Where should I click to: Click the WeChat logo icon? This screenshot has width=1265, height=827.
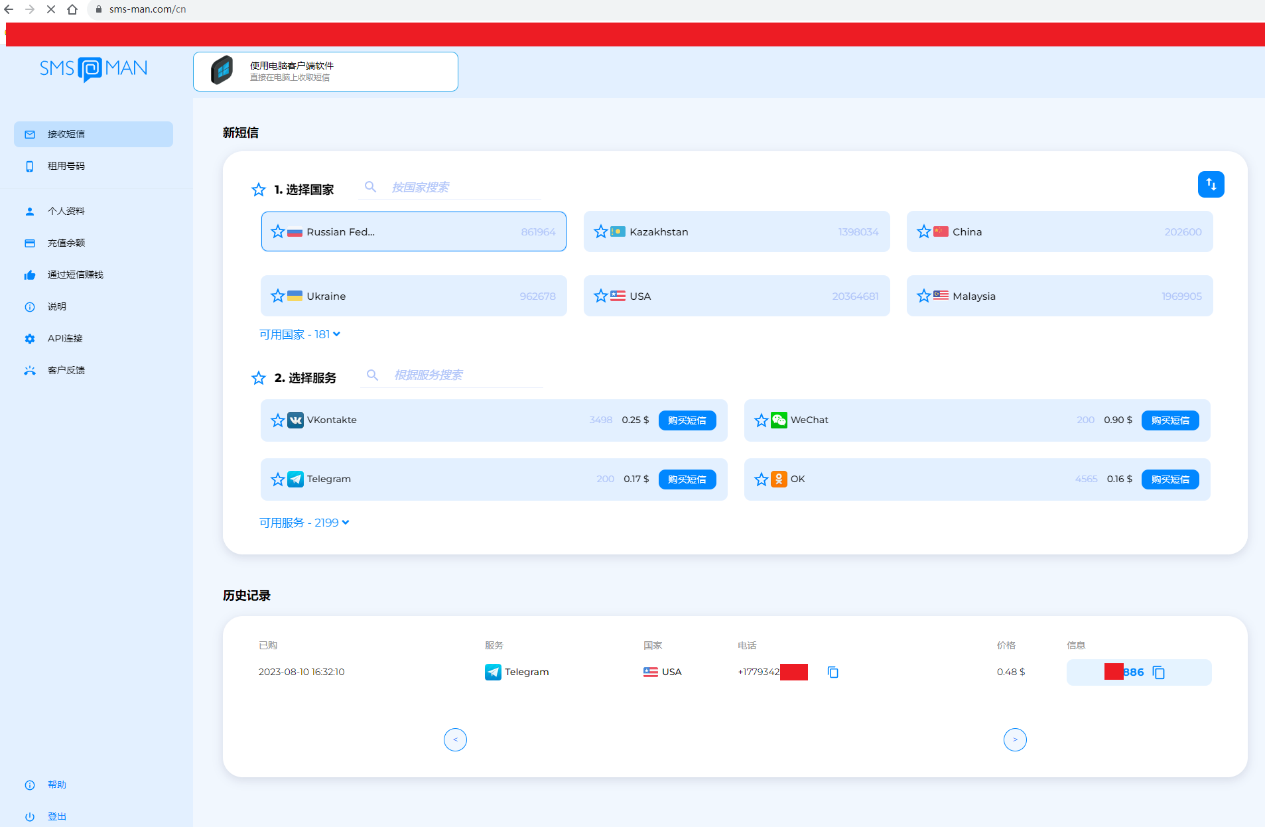pos(779,420)
